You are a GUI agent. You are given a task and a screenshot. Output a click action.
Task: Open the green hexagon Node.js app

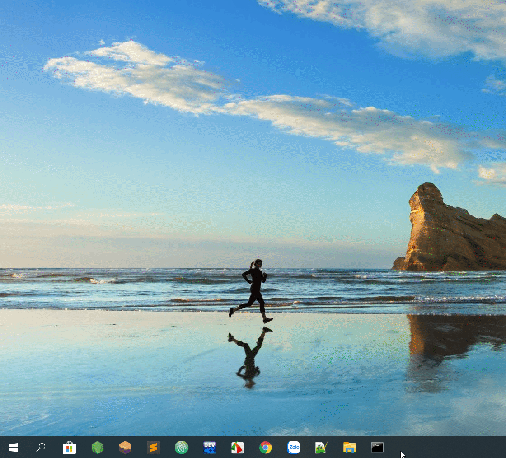(x=97, y=447)
